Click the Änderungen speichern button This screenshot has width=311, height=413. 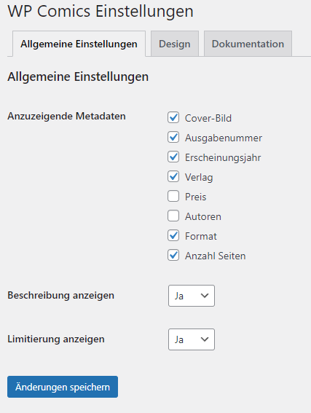(63, 387)
